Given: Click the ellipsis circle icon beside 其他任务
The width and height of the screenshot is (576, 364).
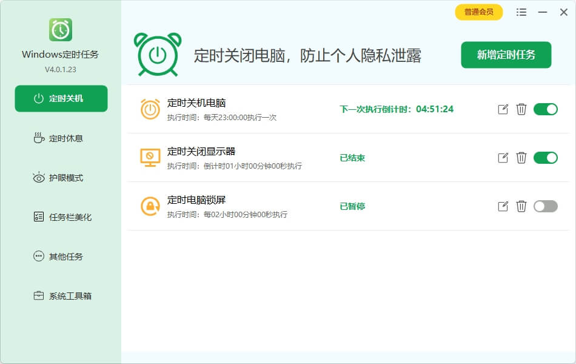Looking at the screenshot, I should [39, 256].
